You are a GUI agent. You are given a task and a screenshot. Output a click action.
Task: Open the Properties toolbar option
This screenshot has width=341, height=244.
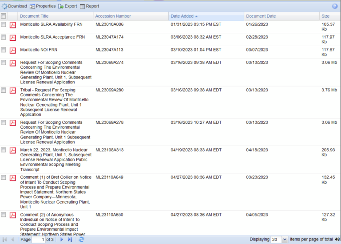[43, 6]
